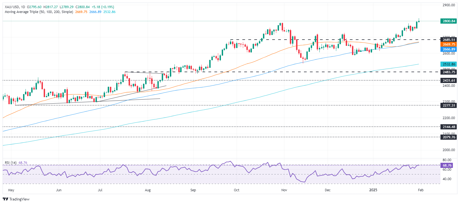Click the Feb marker on time axis
The width and height of the screenshot is (460, 204).
coord(420,190)
